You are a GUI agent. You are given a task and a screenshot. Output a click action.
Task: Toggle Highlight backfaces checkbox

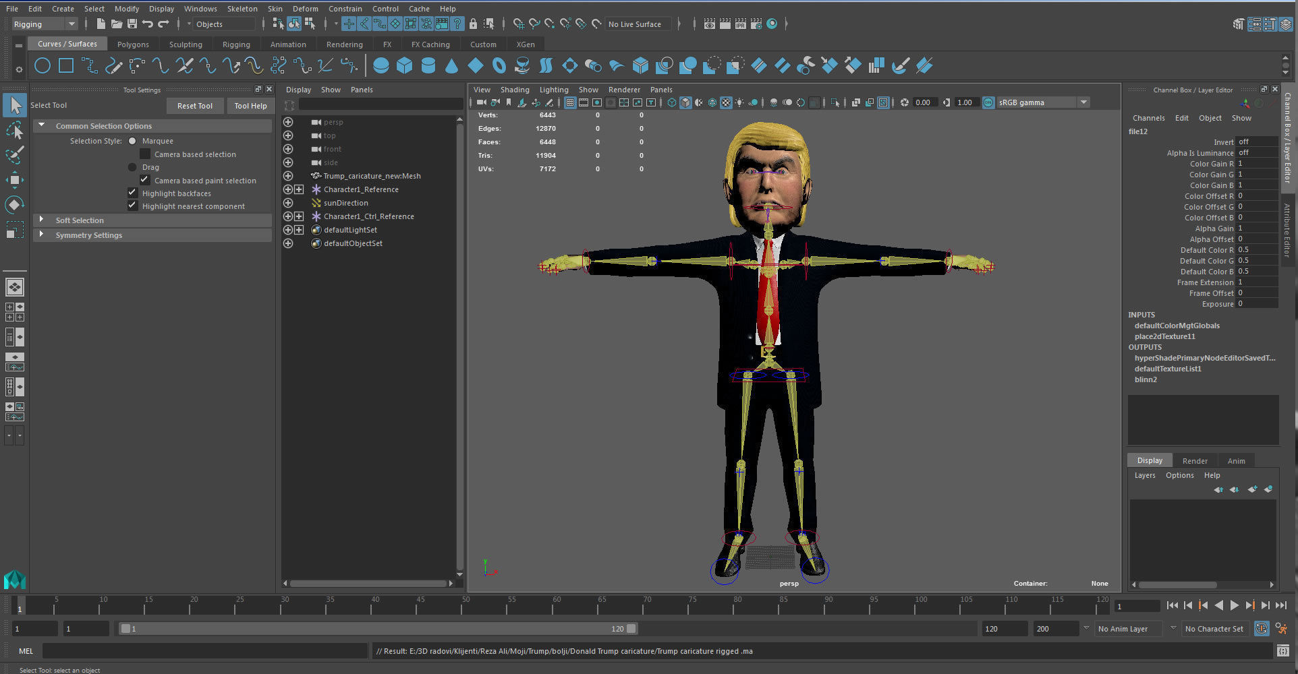coord(132,193)
